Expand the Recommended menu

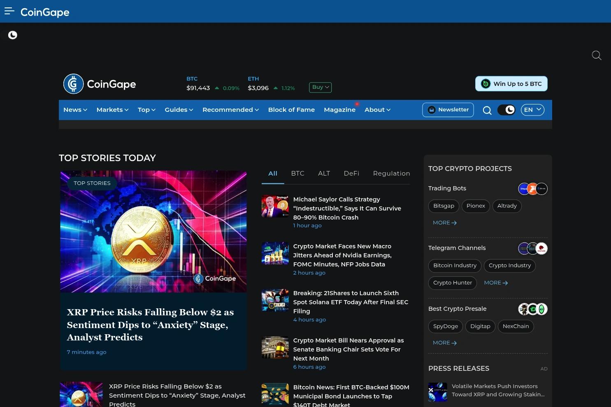tap(231, 110)
